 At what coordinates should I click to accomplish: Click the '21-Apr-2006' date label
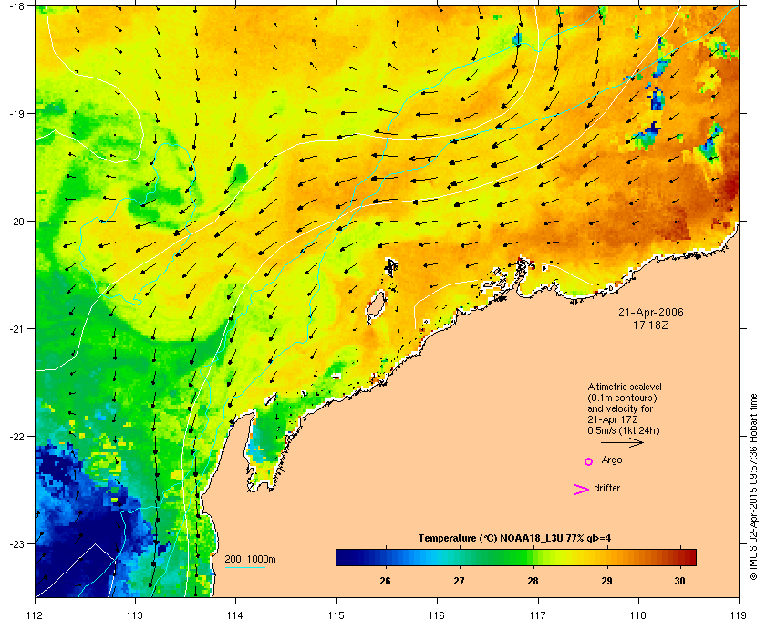(651, 313)
